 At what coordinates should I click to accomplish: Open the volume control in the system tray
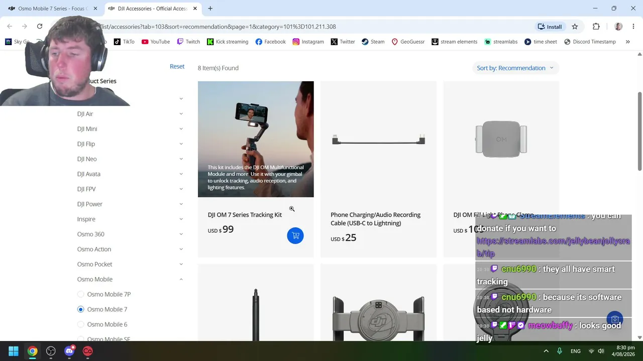[601, 351]
